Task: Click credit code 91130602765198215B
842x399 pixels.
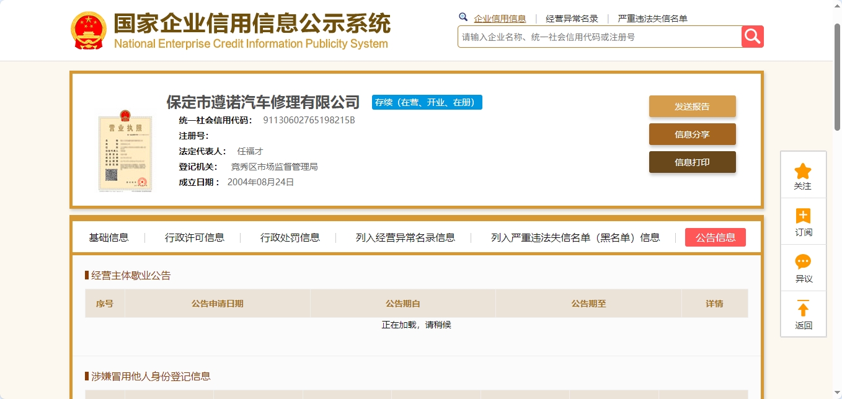Action: [309, 120]
